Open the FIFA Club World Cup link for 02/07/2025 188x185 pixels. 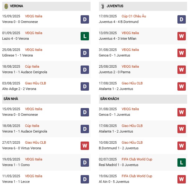137,159
